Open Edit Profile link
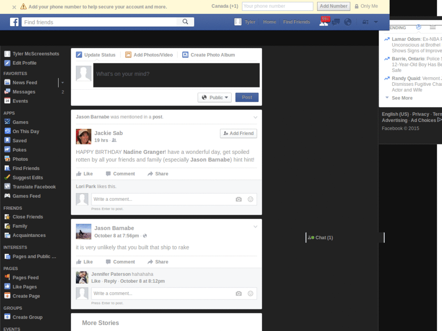This screenshot has height=331, width=442. click(x=21, y=63)
